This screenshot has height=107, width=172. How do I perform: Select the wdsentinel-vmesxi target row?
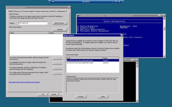tap(93, 63)
